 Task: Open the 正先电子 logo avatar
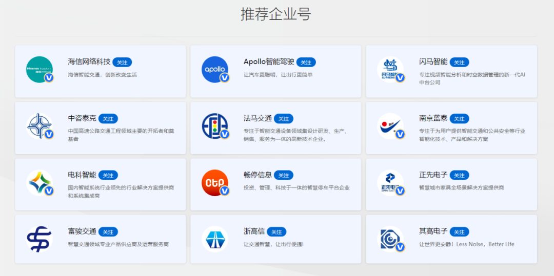(x=390, y=183)
